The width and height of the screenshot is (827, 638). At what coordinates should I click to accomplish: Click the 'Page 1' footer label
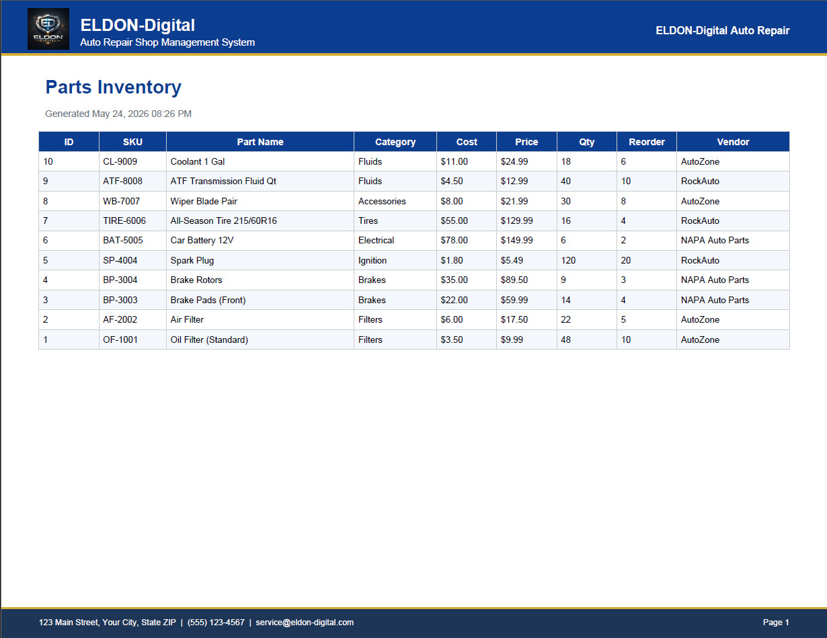(x=776, y=623)
